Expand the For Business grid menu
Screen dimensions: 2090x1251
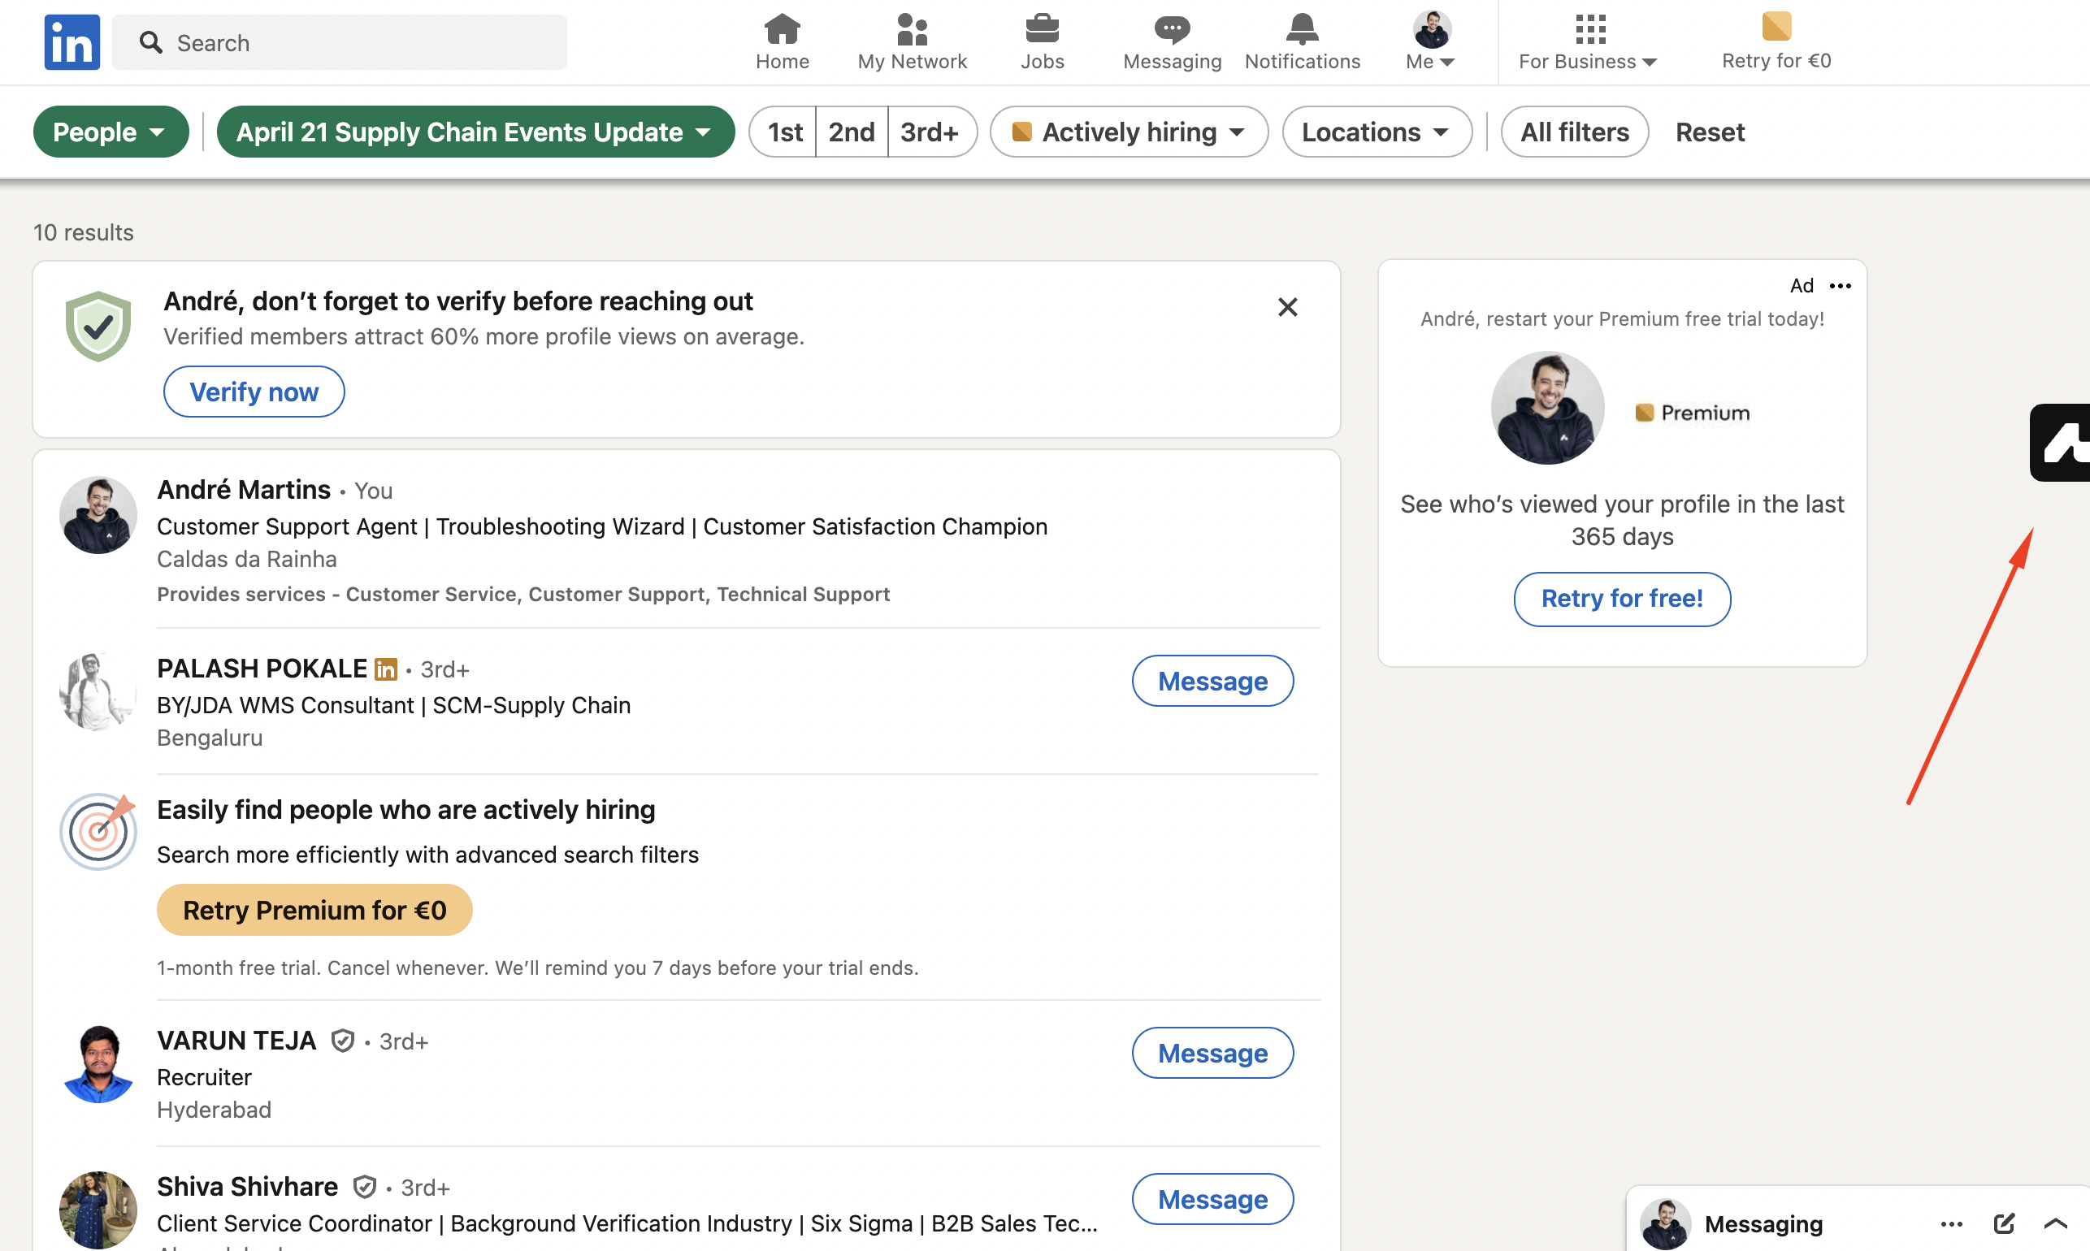(x=1589, y=42)
